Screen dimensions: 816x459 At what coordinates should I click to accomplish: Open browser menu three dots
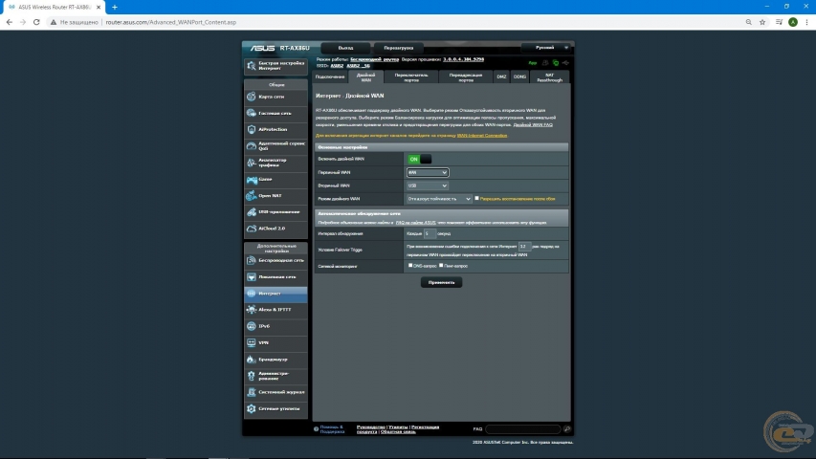[x=806, y=22]
